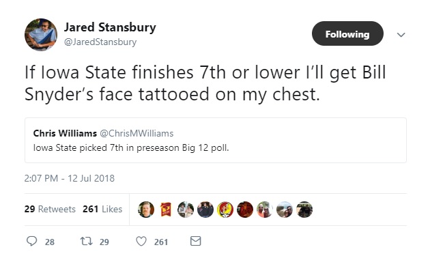Click the dark red liker avatar
Viewport: 430px width, 256px height.
click(245, 210)
